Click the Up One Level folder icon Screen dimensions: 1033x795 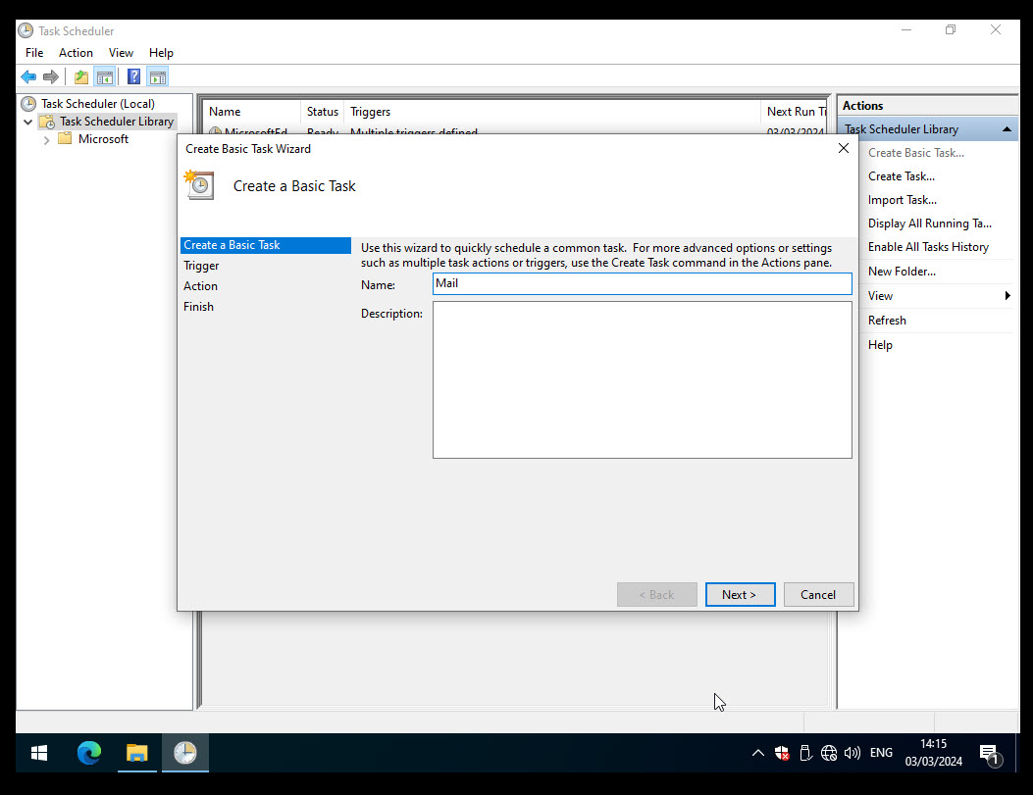pos(81,76)
